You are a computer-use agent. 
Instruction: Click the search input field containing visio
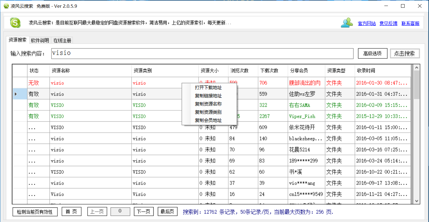click(x=202, y=53)
